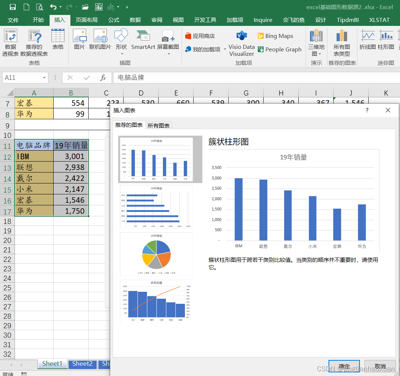Click previous sheet scroll arrow
The height and width of the screenshot is (376, 400).
click(x=11, y=365)
